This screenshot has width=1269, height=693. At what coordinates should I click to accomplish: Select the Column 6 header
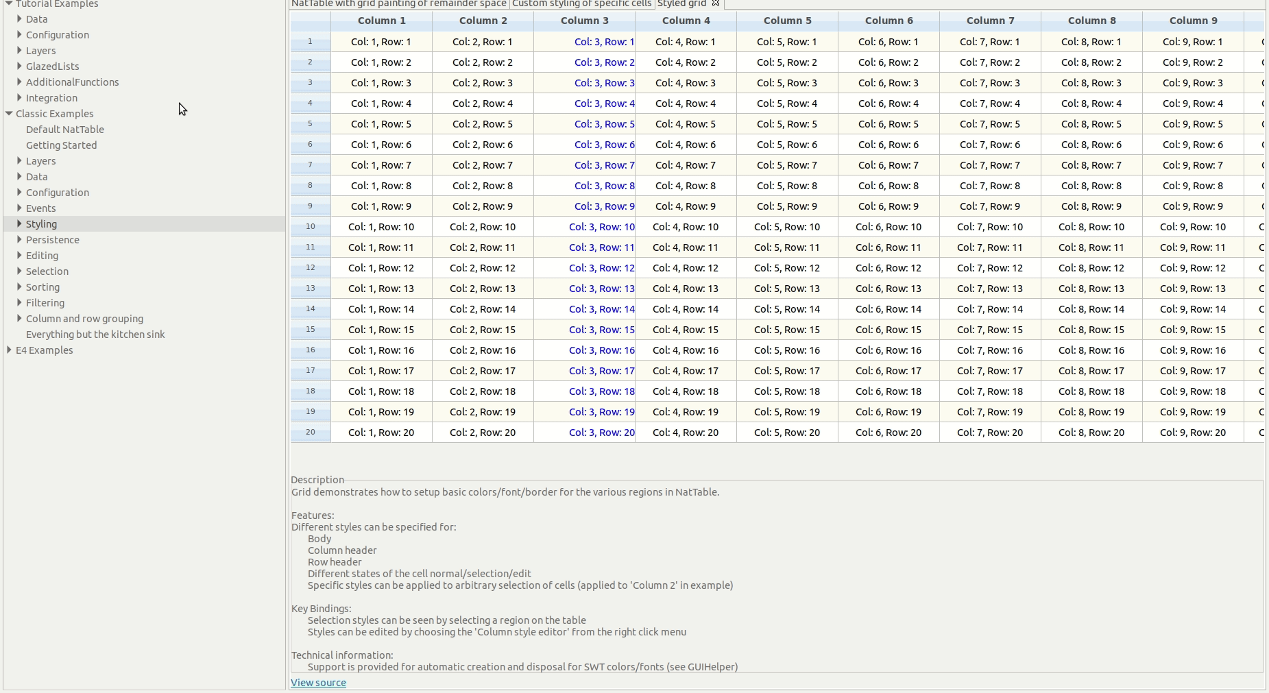pyautogui.click(x=889, y=21)
